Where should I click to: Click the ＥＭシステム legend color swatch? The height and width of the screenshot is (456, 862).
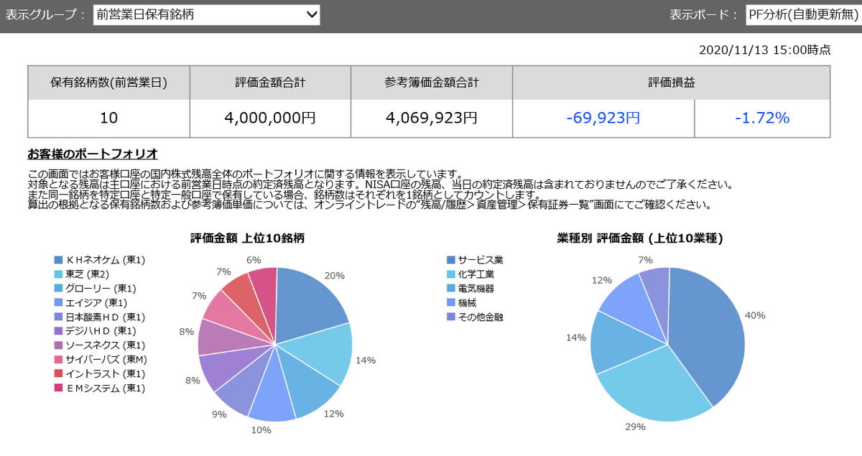(59, 388)
